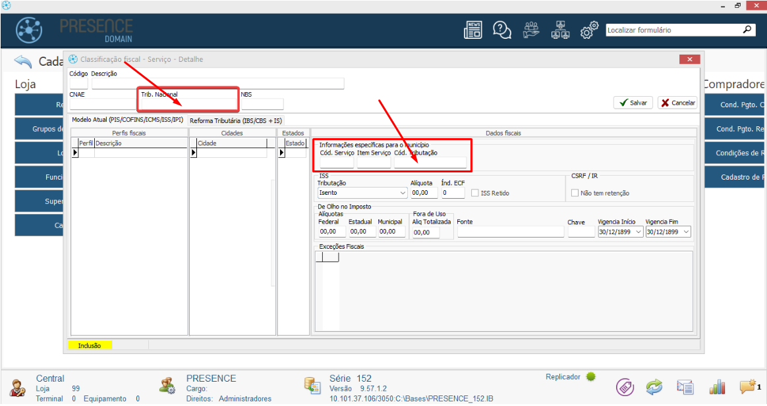
Task: Open the Vigência Fim date dropdown
Action: [687, 232]
